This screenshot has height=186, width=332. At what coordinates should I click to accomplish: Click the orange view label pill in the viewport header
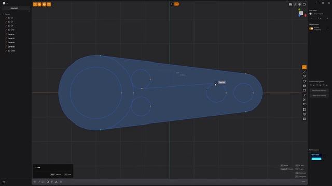click(176, 4)
